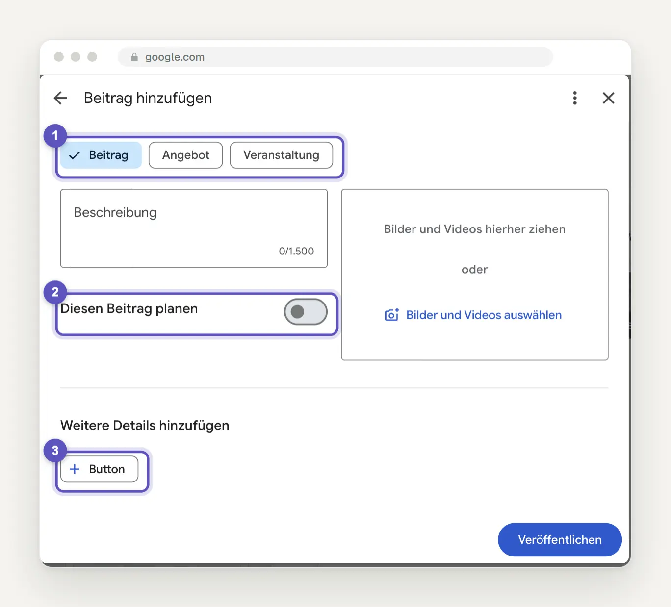Click into the Beschreibung text field

(194, 228)
